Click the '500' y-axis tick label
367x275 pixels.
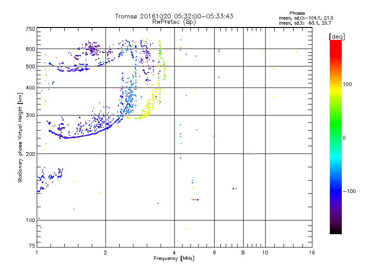coord(30,66)
